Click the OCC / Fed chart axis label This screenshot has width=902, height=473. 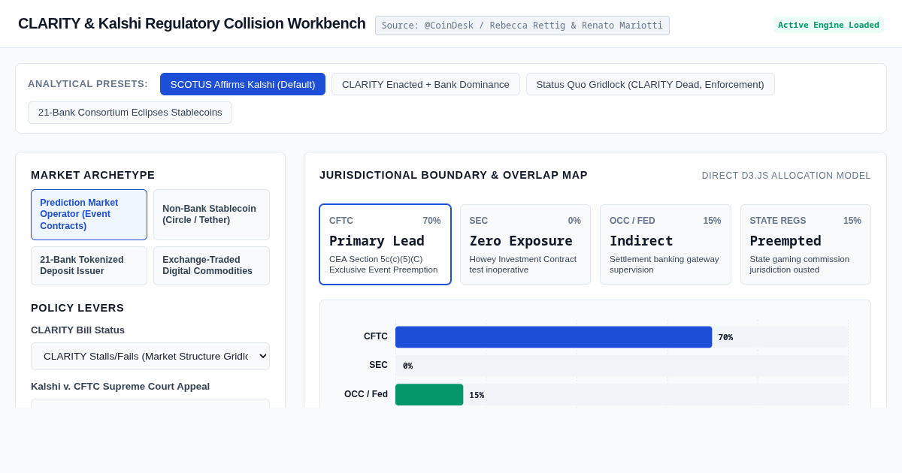click(x=366, y=394)
